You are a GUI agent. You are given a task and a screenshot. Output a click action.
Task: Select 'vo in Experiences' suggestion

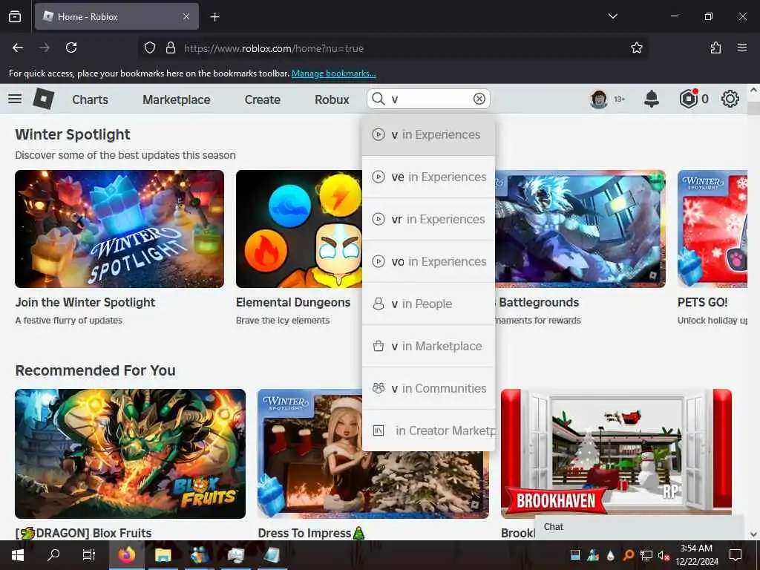click(428, 261)
